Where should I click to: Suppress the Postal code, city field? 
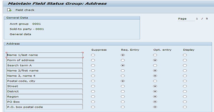tap(93, 81)
